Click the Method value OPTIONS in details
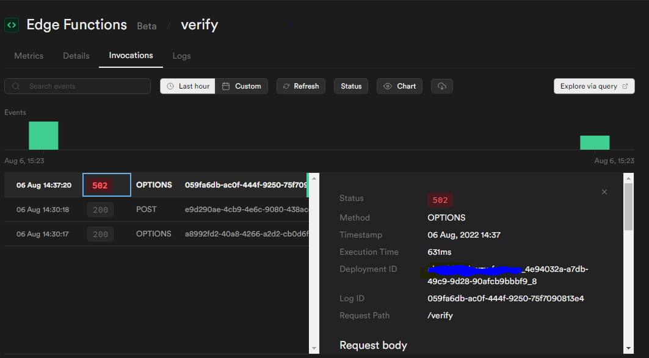The width and height of the screenshot is (649, 358). click(x=446, y=217)
